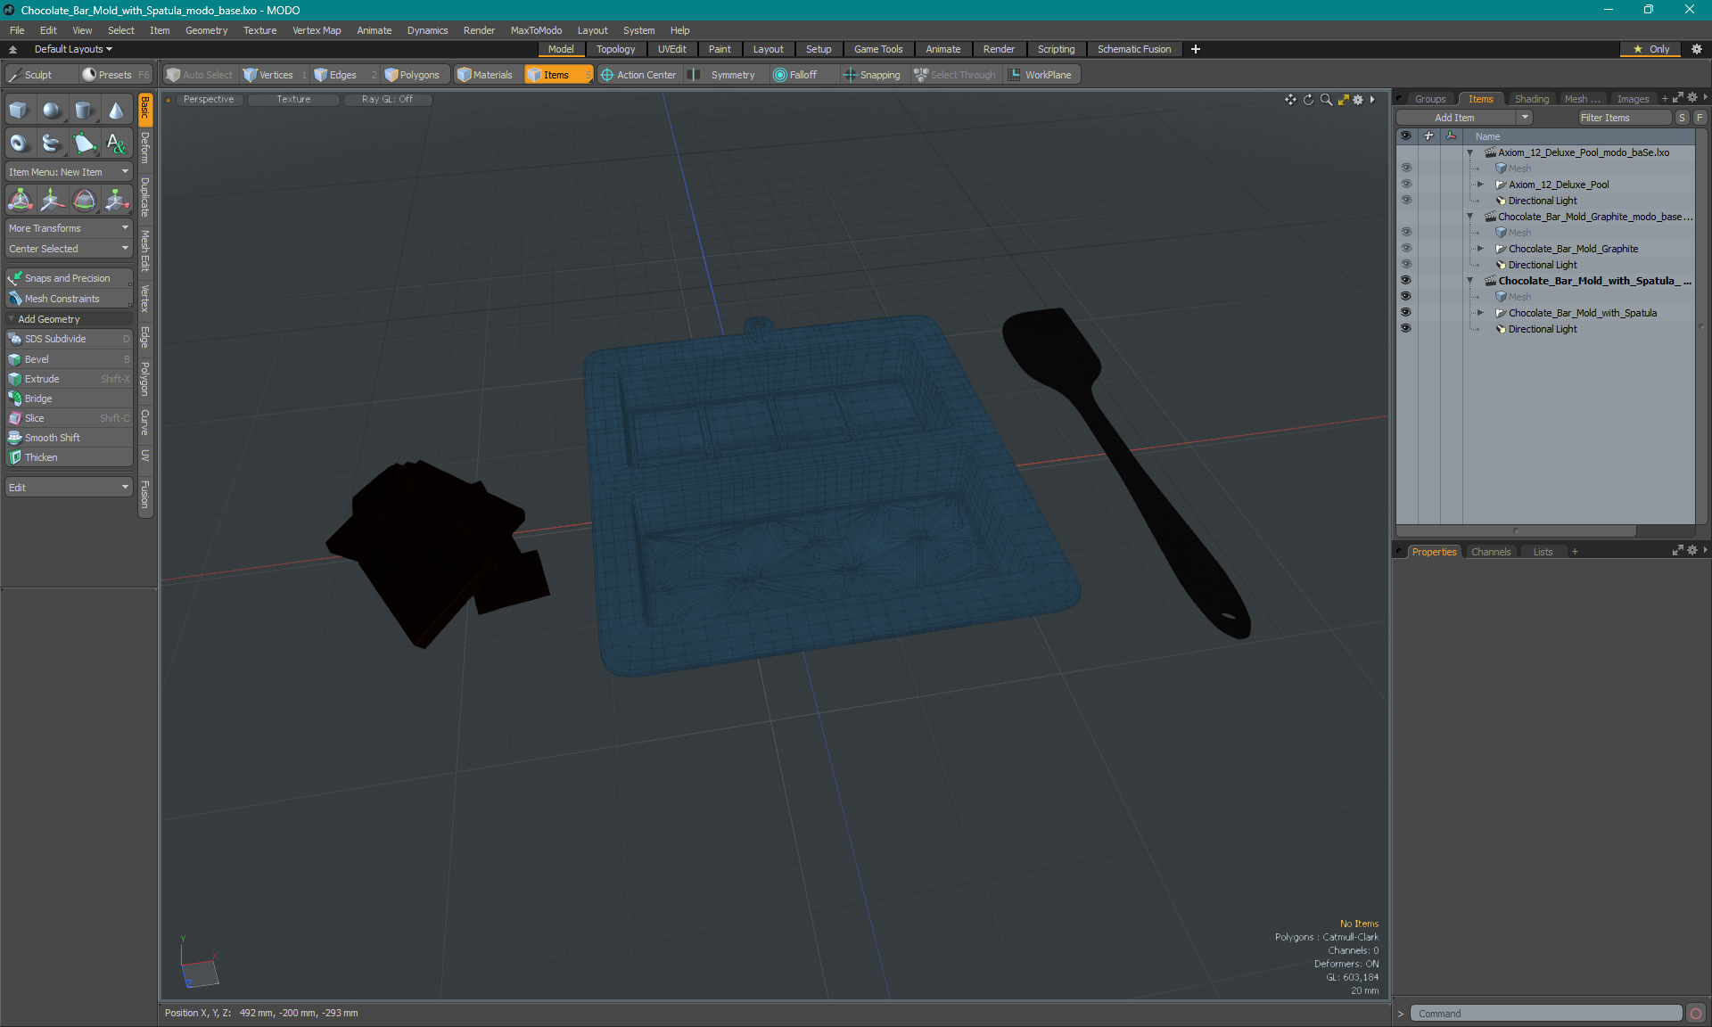Open viewport settings gear icon
1712x1027 pixels.
tap(1358, 100)
